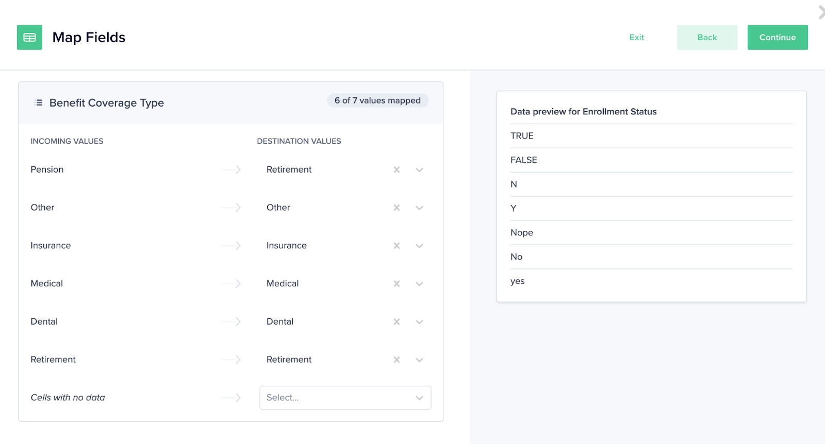
Task: Click the green Map Fields table icon
Action: (x=29, y=38)
